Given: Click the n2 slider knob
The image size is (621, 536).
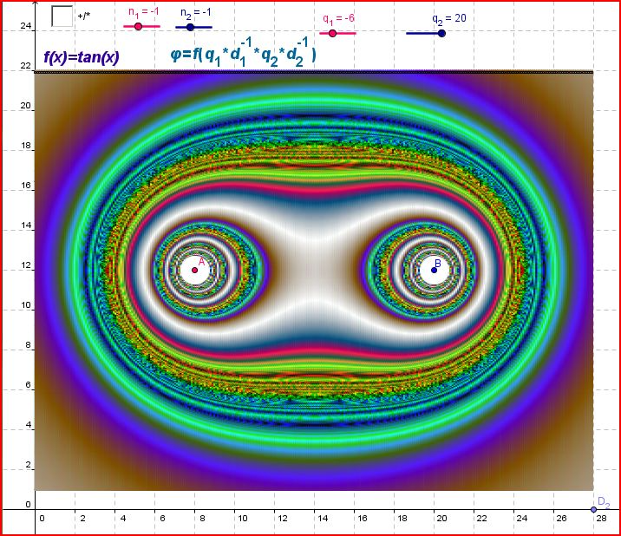Looking at the screenshot, I should coord(190,27).
